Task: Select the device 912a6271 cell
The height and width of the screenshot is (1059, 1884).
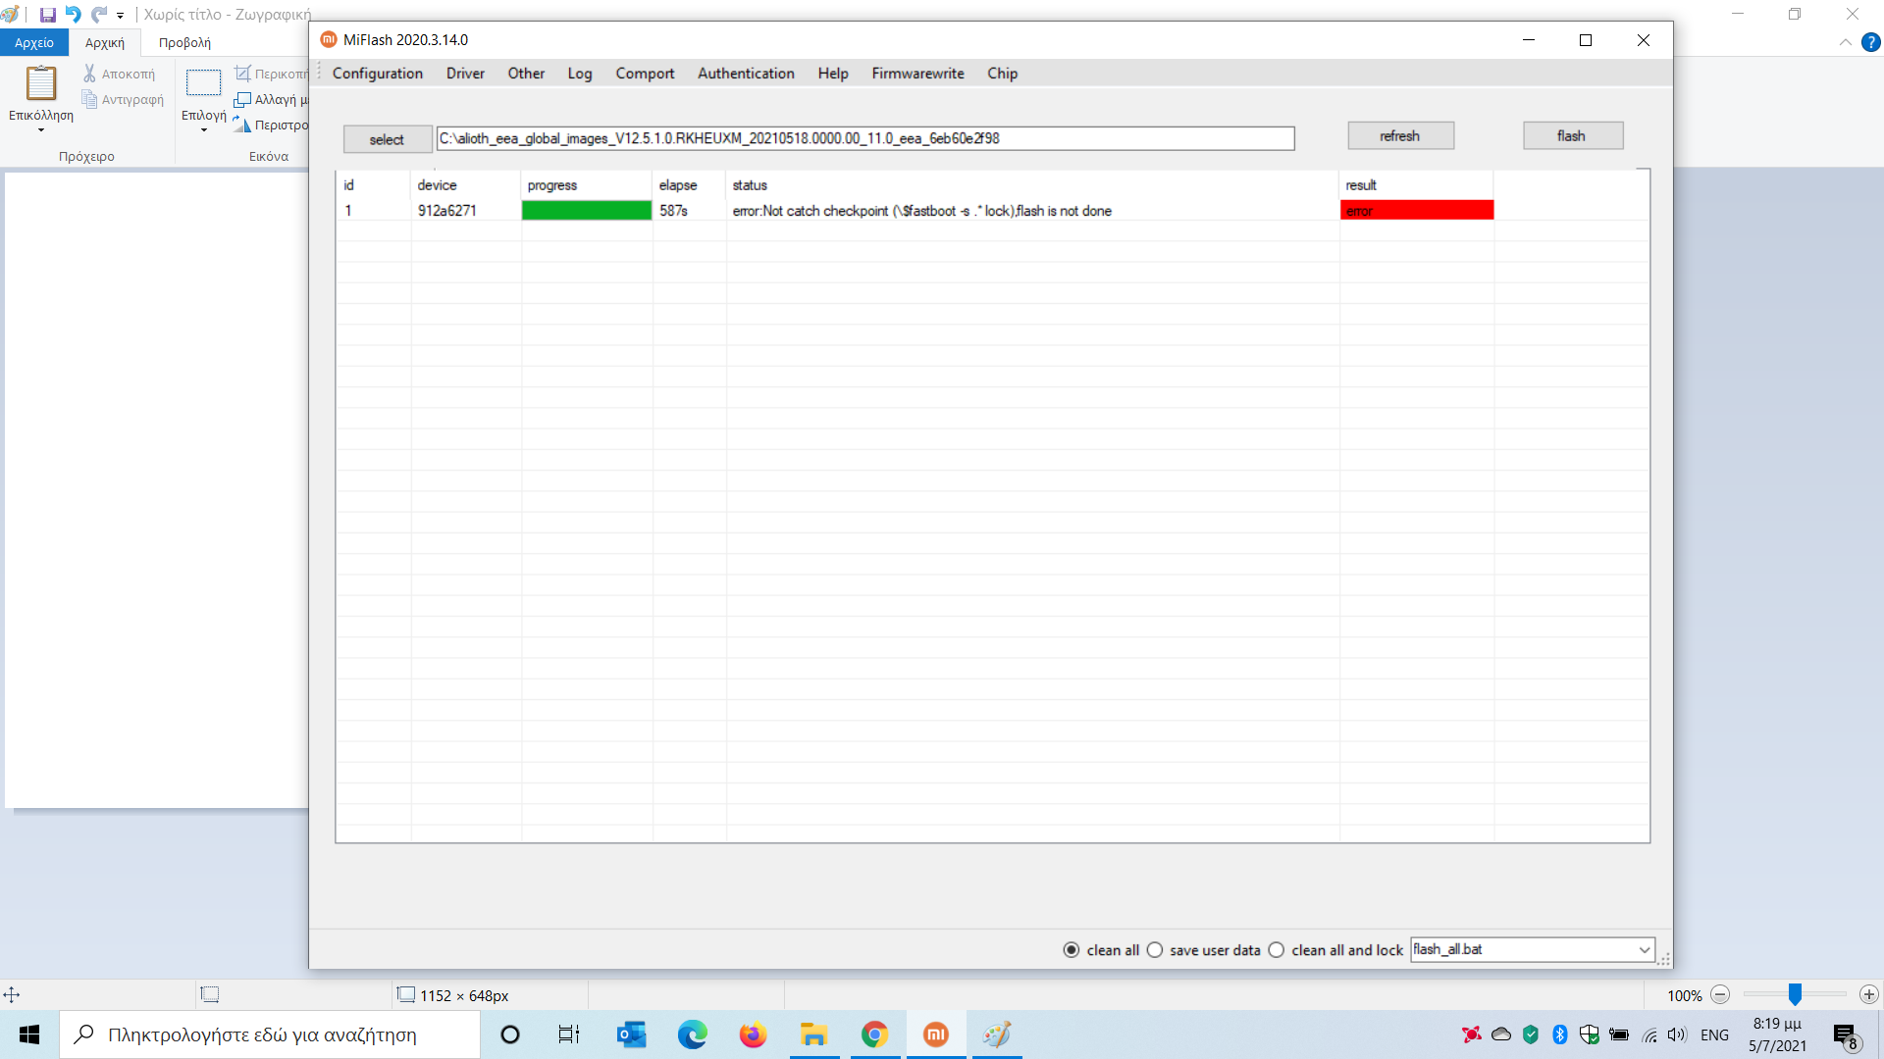Action: point(447,211)
